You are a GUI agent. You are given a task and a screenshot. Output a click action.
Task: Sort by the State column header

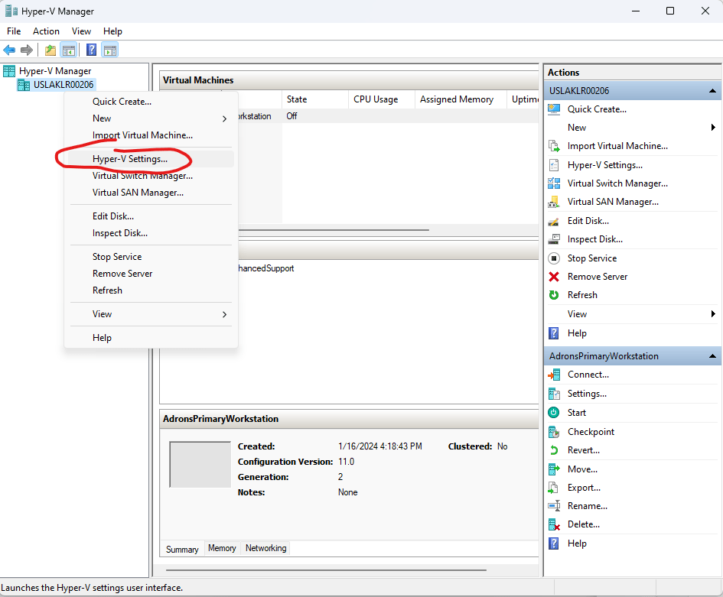[315, 99]
